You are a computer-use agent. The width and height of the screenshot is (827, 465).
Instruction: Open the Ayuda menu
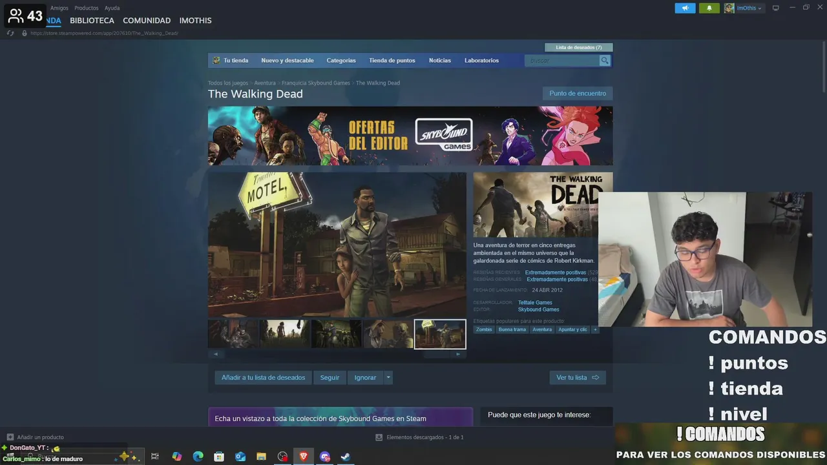click(x=112, y=8)
